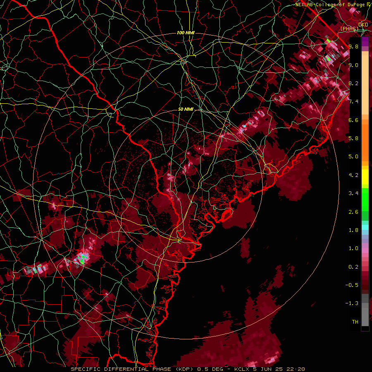Screen dimensions: 372x372
Task: Click the -0.5 scale value
Action: pos(352,285)
